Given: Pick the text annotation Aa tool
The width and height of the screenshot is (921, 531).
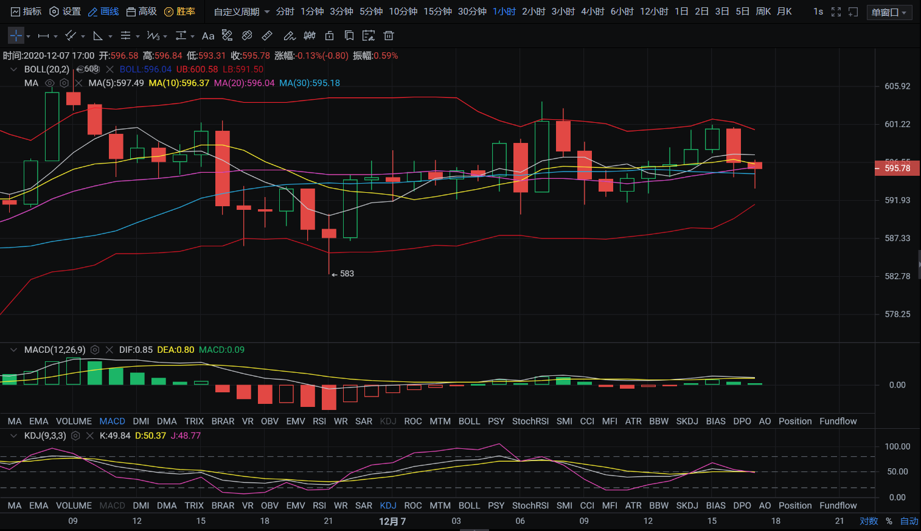Looking at the screenshot, I should (x=208, y=36).
